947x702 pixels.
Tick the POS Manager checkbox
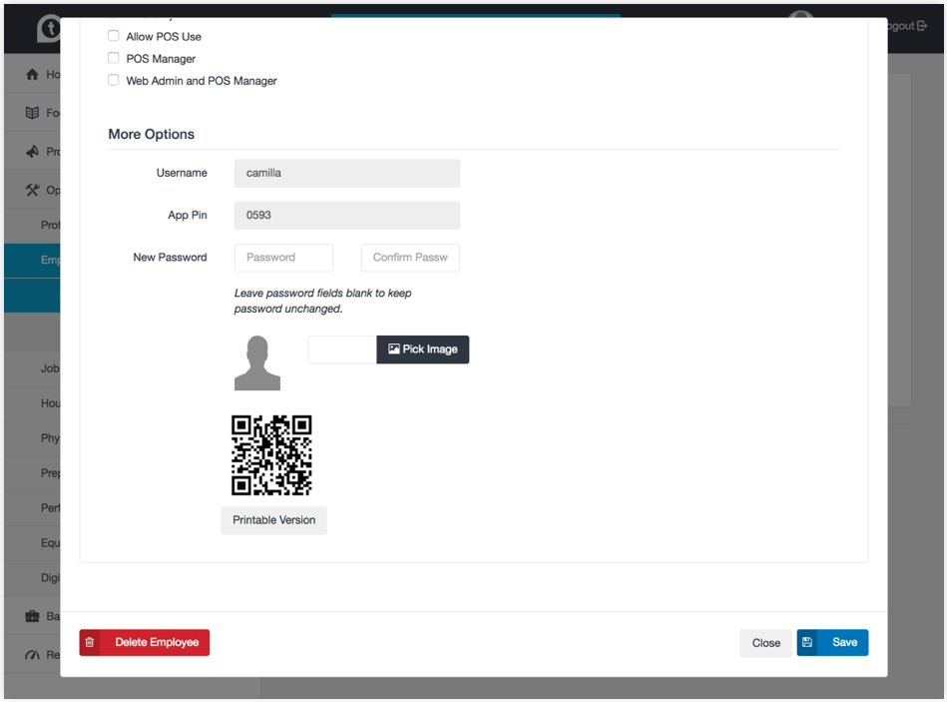pyautogui.click(x=113, y=58)
